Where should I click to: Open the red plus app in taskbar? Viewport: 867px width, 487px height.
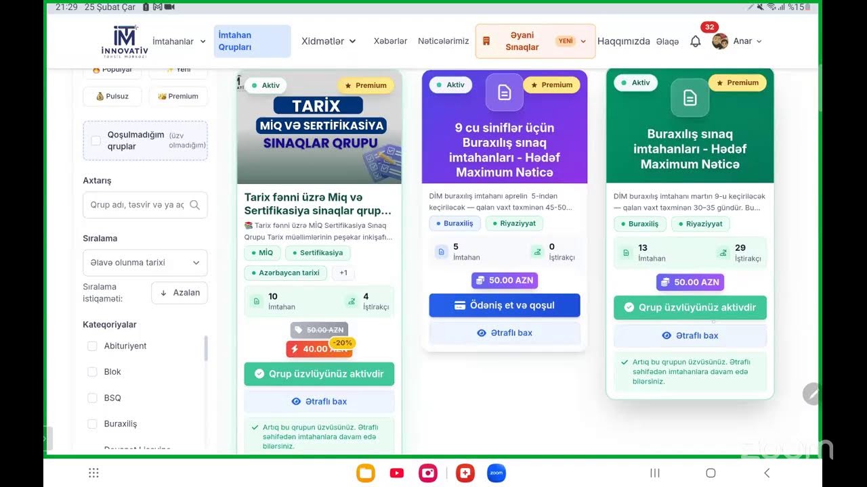coord(465,473)
